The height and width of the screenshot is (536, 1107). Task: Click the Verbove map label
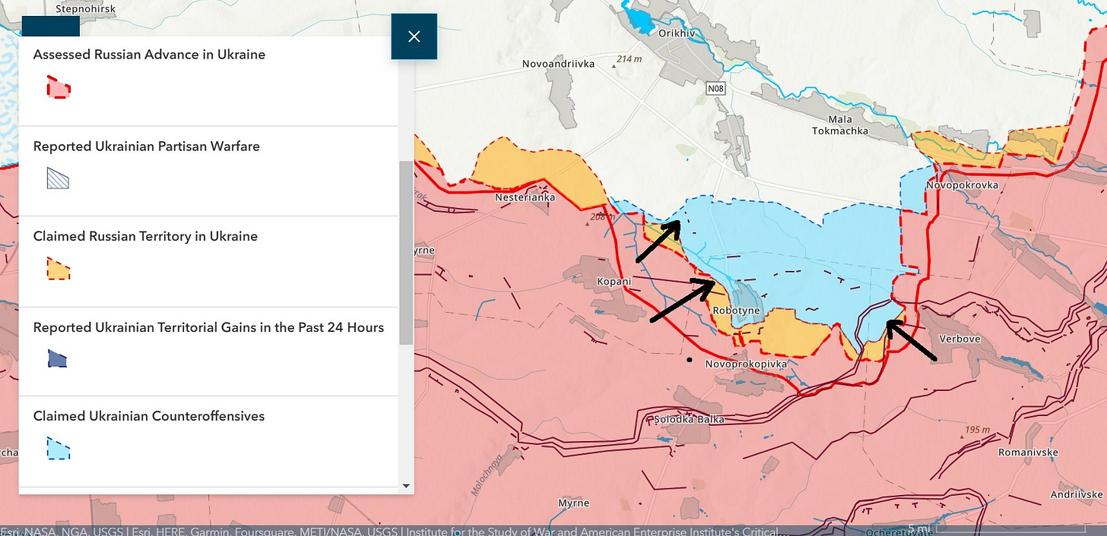(x=960, y=339)
